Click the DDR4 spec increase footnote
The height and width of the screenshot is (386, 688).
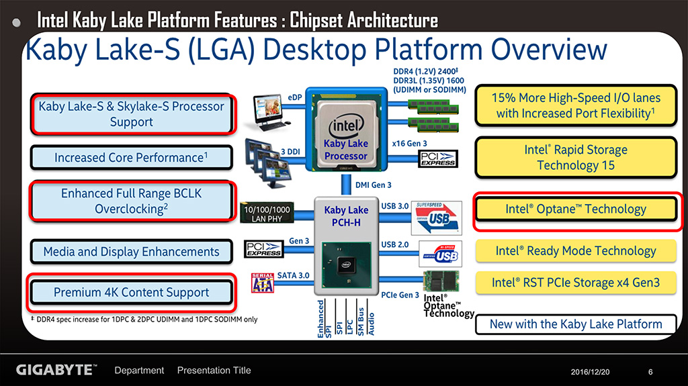[x=144, y=320]
